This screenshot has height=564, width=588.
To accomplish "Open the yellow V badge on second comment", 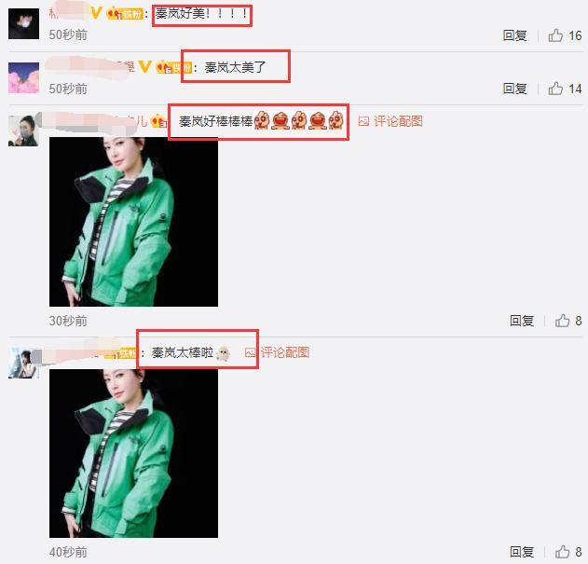I will (145, 67).
